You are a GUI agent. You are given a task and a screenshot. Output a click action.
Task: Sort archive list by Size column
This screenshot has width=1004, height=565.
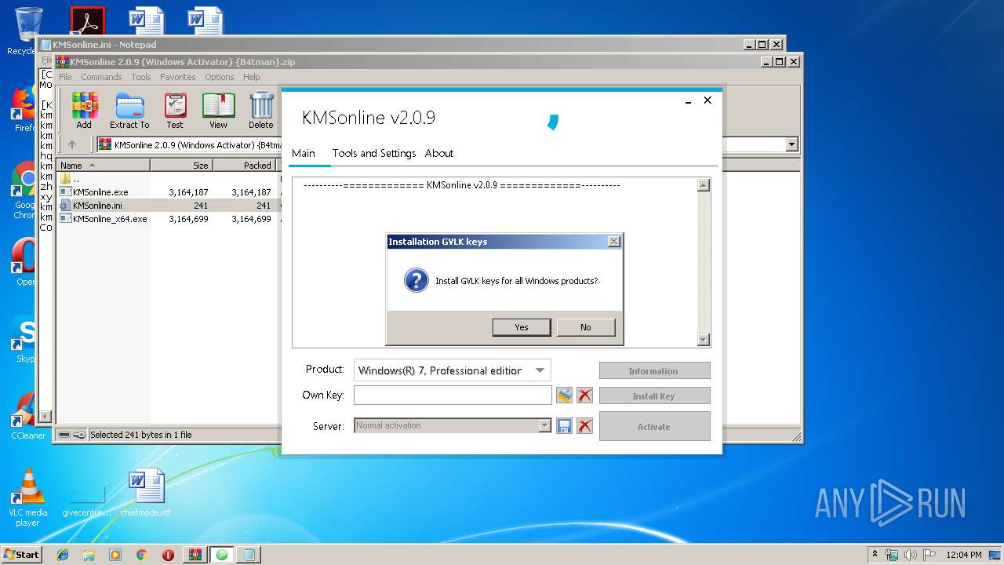(181, 166)
